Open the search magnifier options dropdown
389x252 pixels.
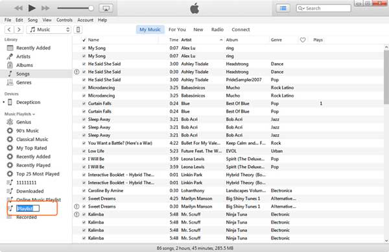[301, 8]
